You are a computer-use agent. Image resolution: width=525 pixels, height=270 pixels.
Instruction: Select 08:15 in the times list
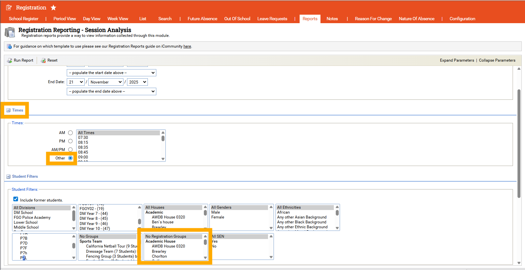[x=83, y=142]
